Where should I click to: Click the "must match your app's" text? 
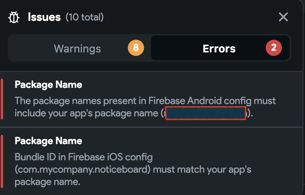[x=202, y=170]
